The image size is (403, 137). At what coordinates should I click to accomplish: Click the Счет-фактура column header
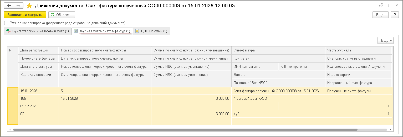[x=278, y=50]
